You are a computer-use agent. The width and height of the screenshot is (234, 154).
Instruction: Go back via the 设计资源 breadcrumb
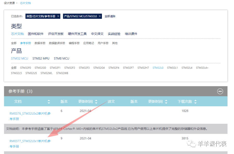[x=9, y=3]
